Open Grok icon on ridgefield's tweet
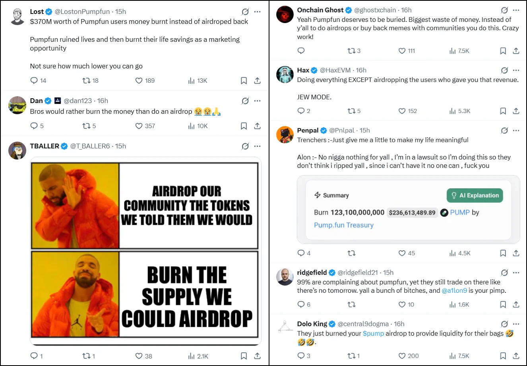The image size is (527, 366). coord(504,273)
